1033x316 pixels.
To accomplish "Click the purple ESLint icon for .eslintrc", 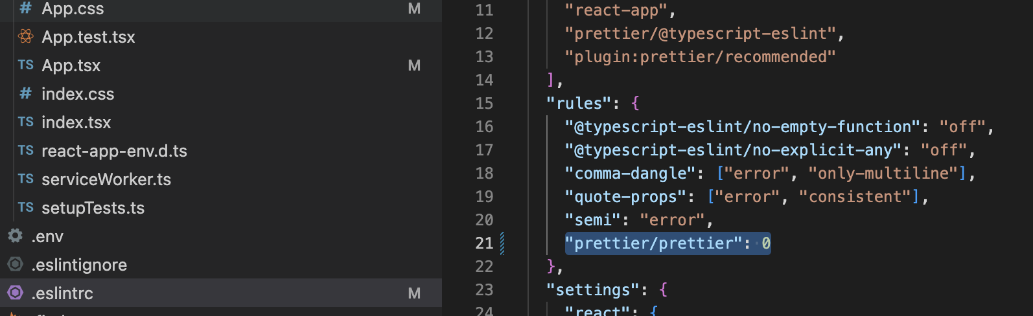I will click(16, 293).
